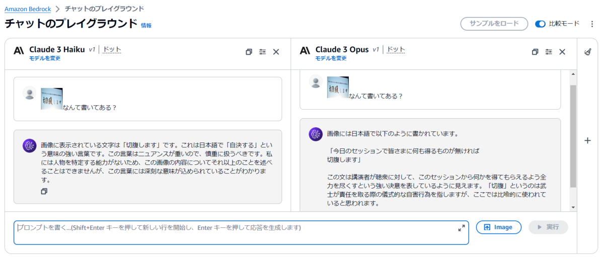
Task: Click the uploaded image thumbnail in the Haiku chat
Action: (x=51, y=98)
